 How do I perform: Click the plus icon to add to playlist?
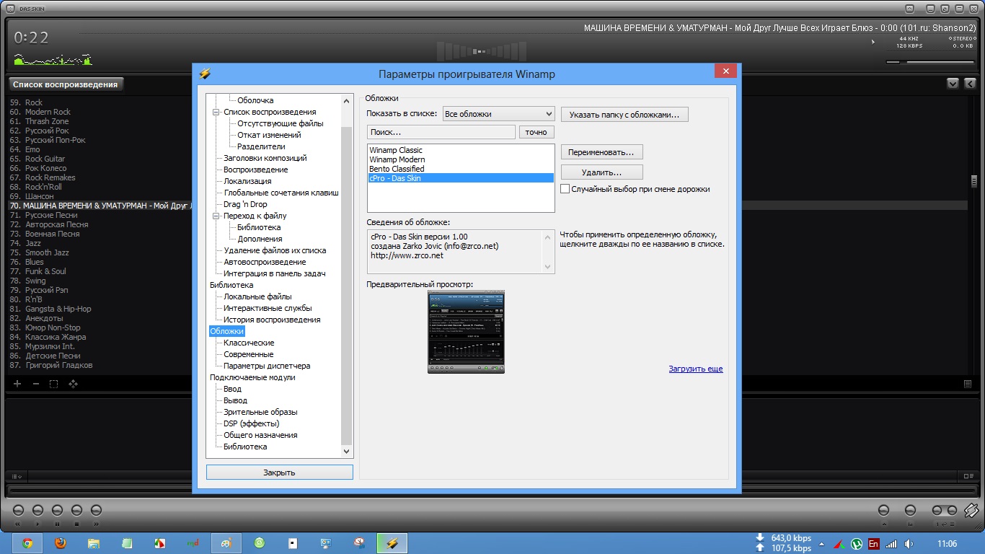pos(17,384)
